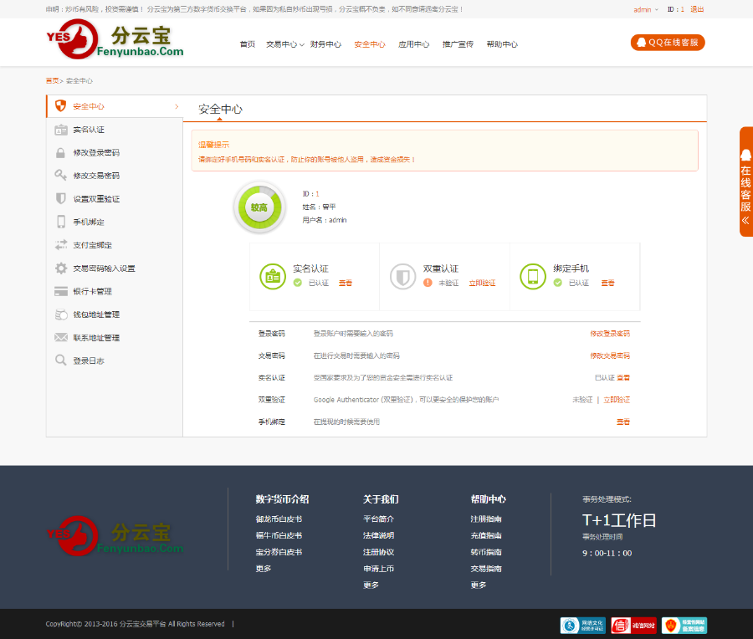753x639 pixels.
Task: Click the key icon for 修改交易密码
Action: (x=60, y=176)
